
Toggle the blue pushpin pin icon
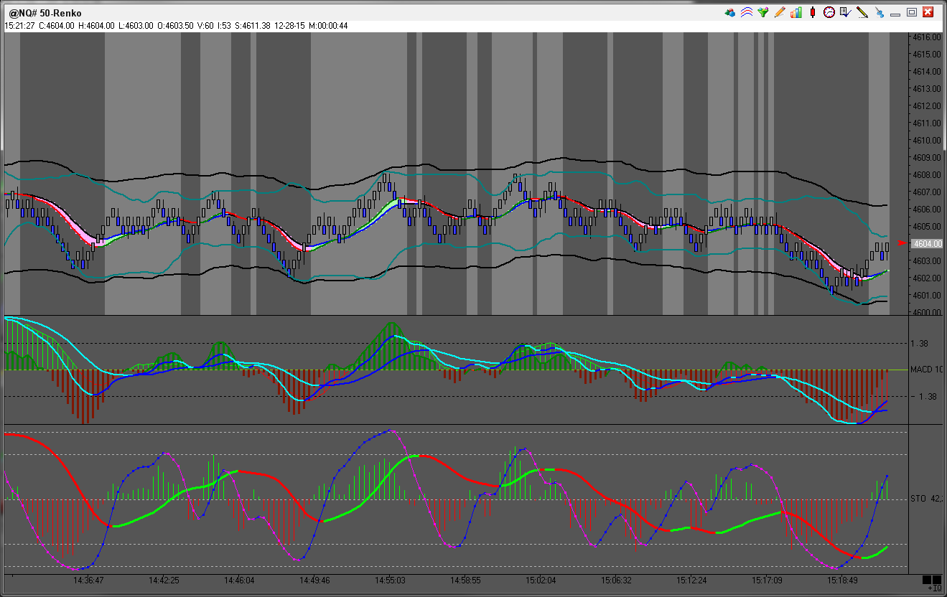[879, 12]
